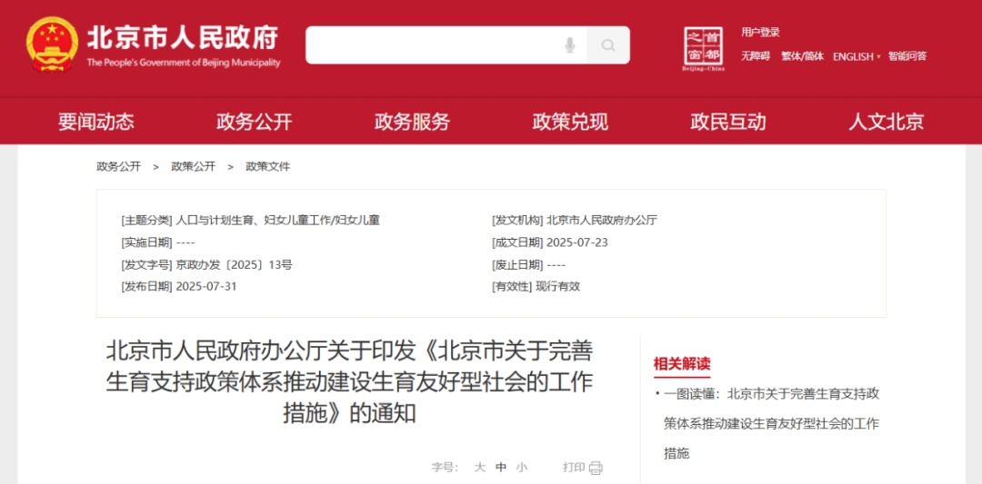Image resolution: width=982 pixels, height=484 pixels.
Task: Click the 相关解读 heading
Action: click(682, 364)
